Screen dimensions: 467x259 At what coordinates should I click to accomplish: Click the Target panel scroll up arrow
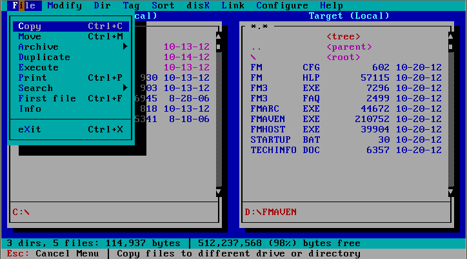pos(451,36)
